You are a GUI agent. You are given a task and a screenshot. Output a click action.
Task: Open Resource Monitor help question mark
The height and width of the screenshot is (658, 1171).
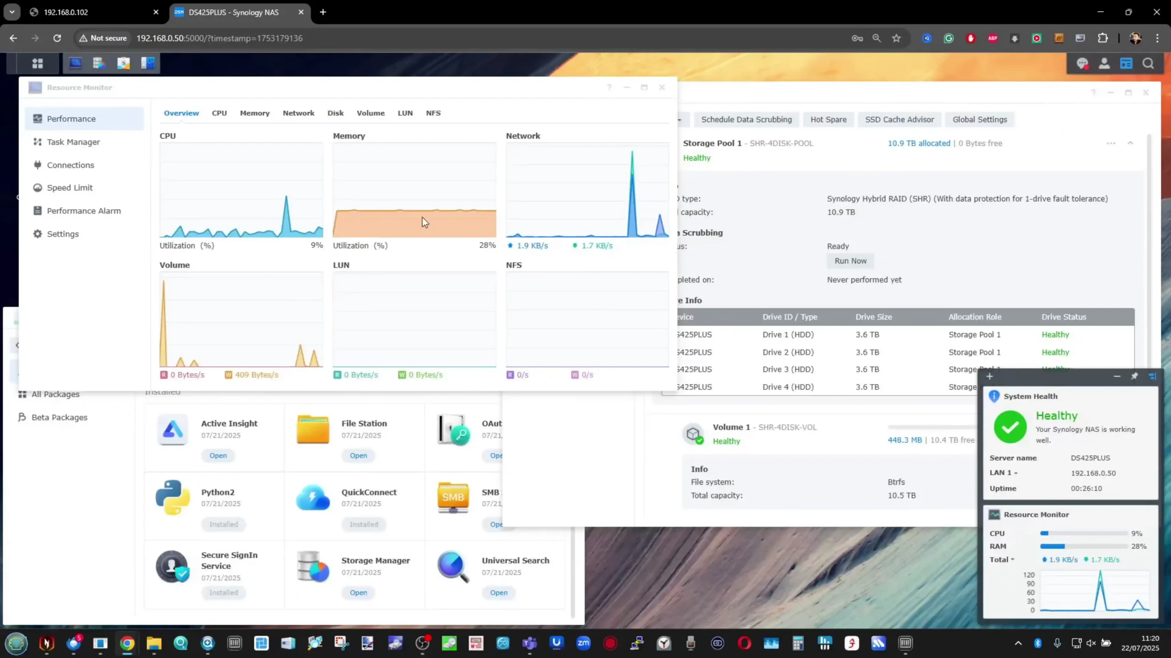click(x=609, y=87)
